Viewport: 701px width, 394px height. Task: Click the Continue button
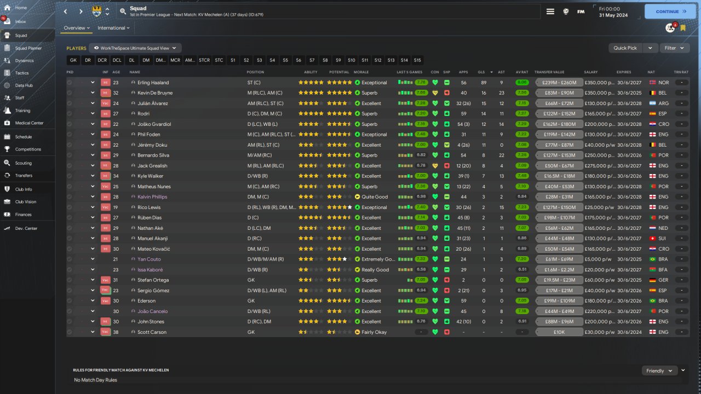[x=670, y=11]
